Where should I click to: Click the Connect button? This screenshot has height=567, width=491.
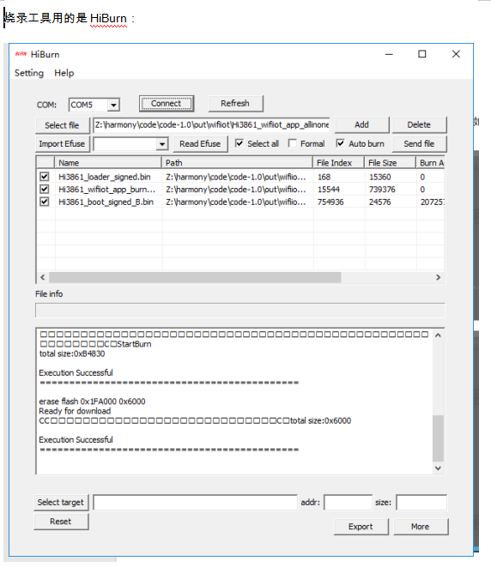[167, 104]
